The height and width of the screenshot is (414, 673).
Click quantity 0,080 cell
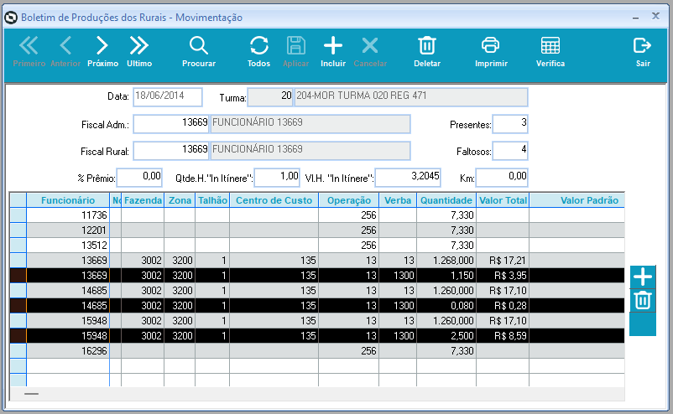click(446, 306)
